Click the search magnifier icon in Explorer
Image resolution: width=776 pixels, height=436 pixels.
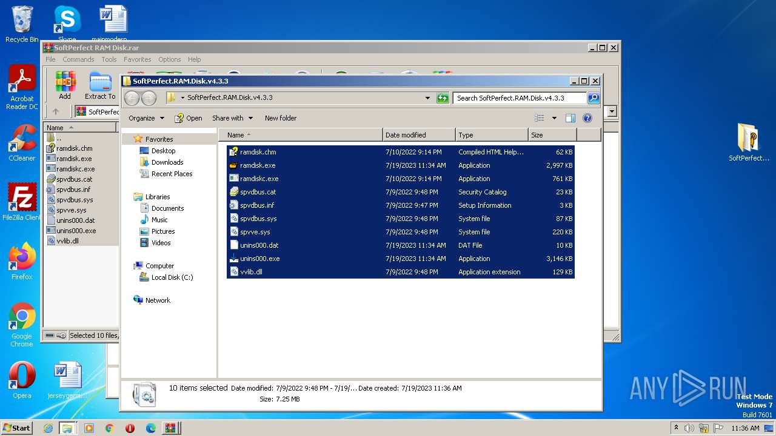point(594,97)
